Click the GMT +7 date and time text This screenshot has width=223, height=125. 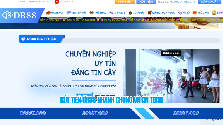pyautogui.click(x=34, y=2)
